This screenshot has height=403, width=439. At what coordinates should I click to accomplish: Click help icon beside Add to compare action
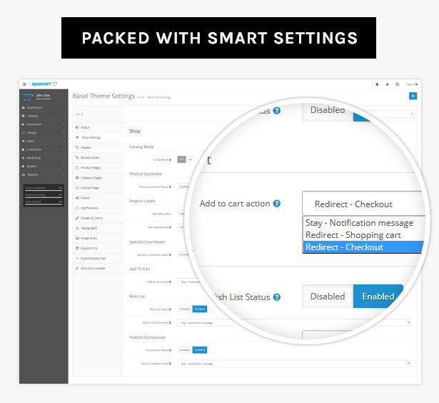[x=170, y=364]
